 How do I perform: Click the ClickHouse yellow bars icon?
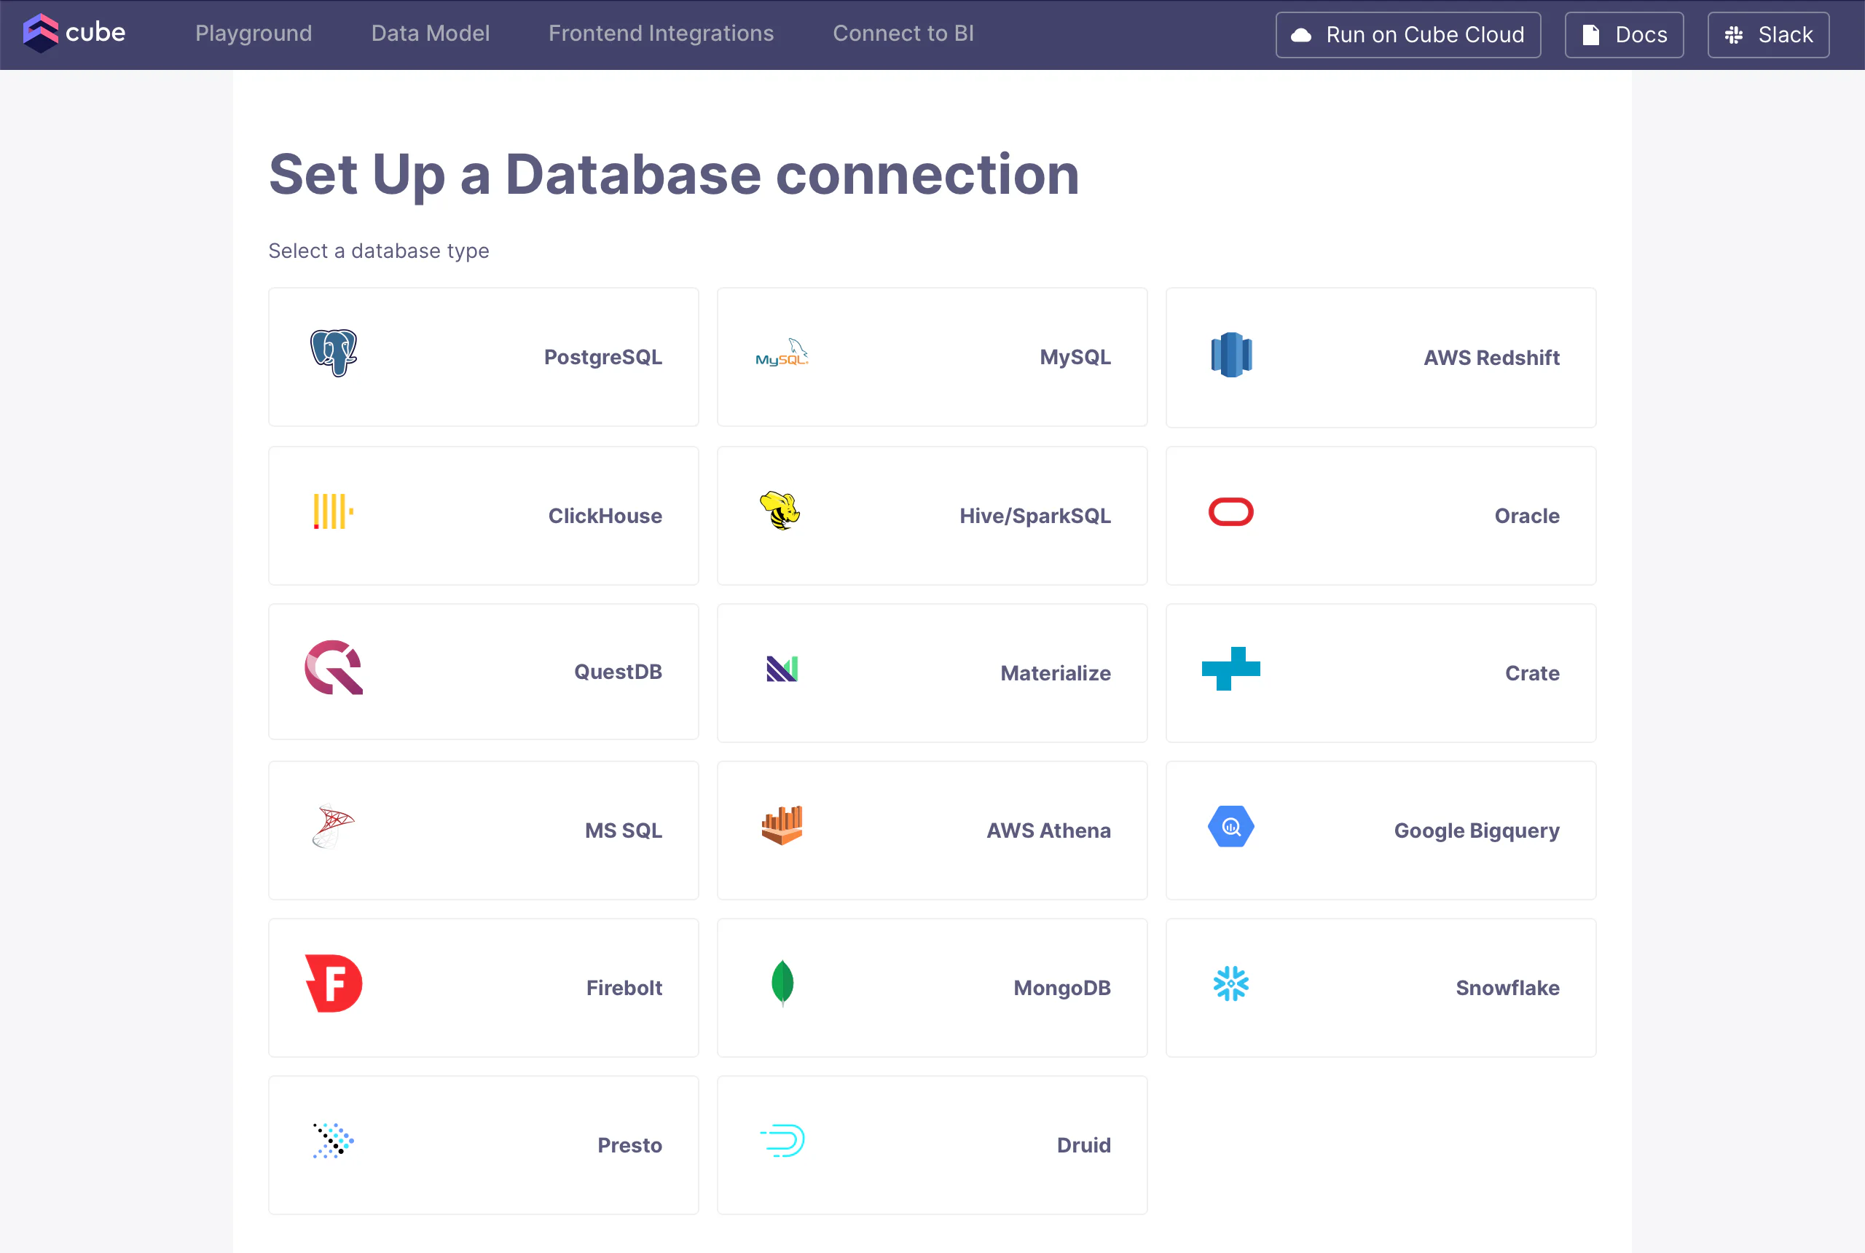click(x=332, y=511)
